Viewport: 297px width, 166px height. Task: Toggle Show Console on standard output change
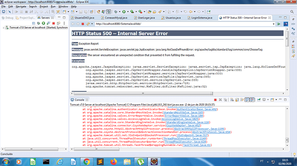247,100
